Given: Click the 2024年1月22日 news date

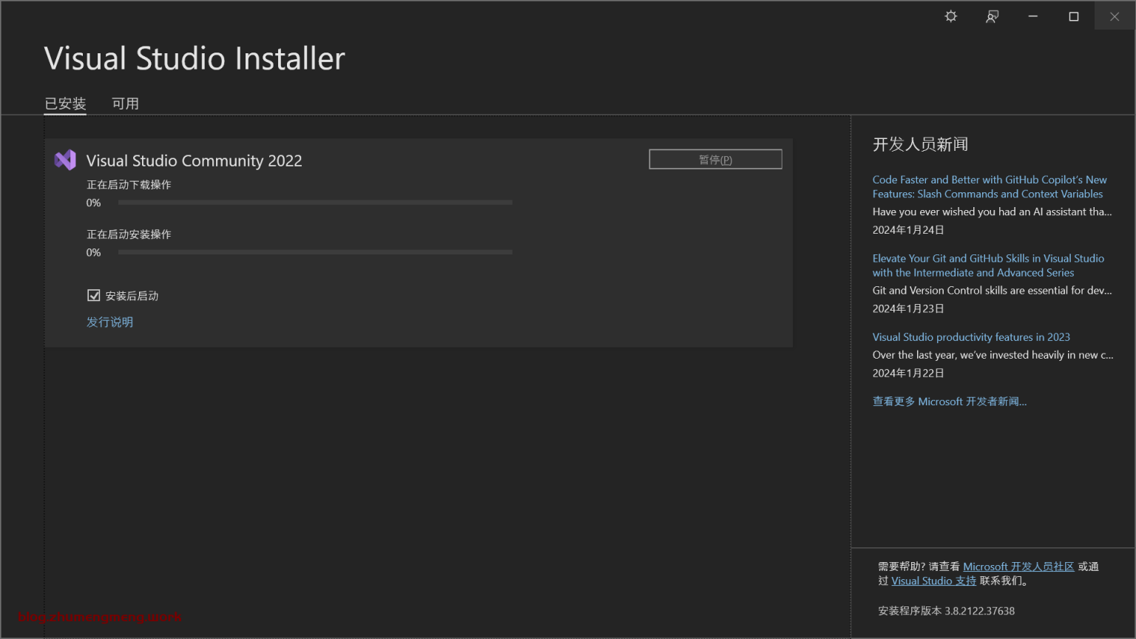Looking at the screenshot, I should coord(908,373).
